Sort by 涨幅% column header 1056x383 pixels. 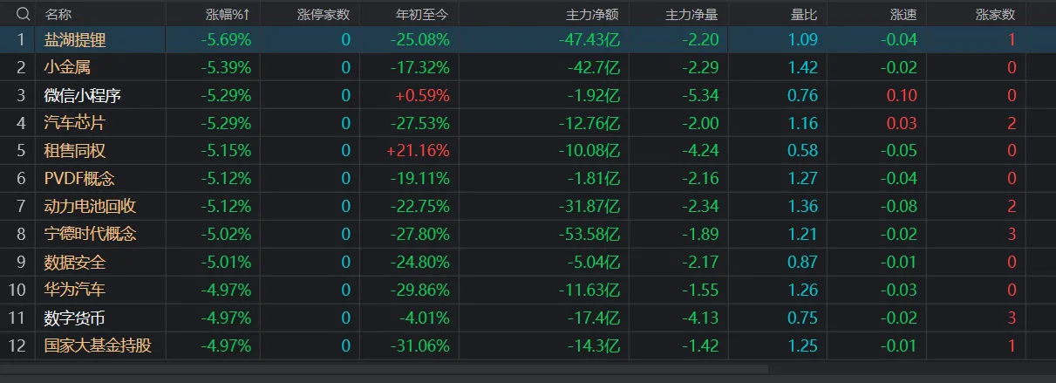pyautogui.click(x=228, y=14)
